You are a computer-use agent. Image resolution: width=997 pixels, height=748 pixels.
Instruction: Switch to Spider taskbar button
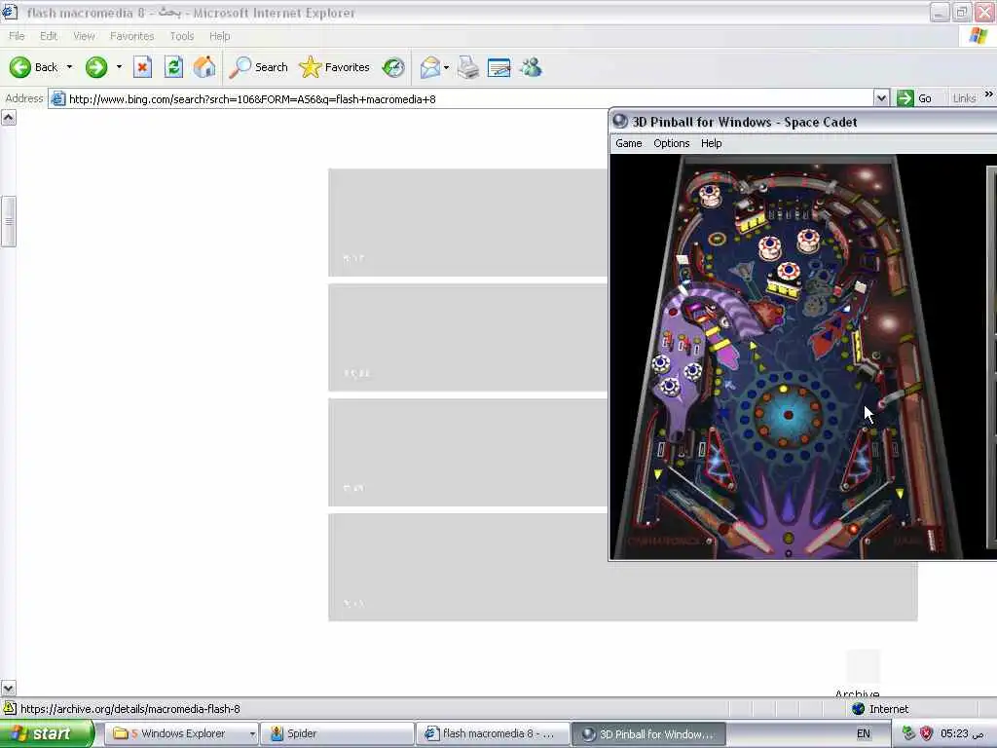point(336,734)
